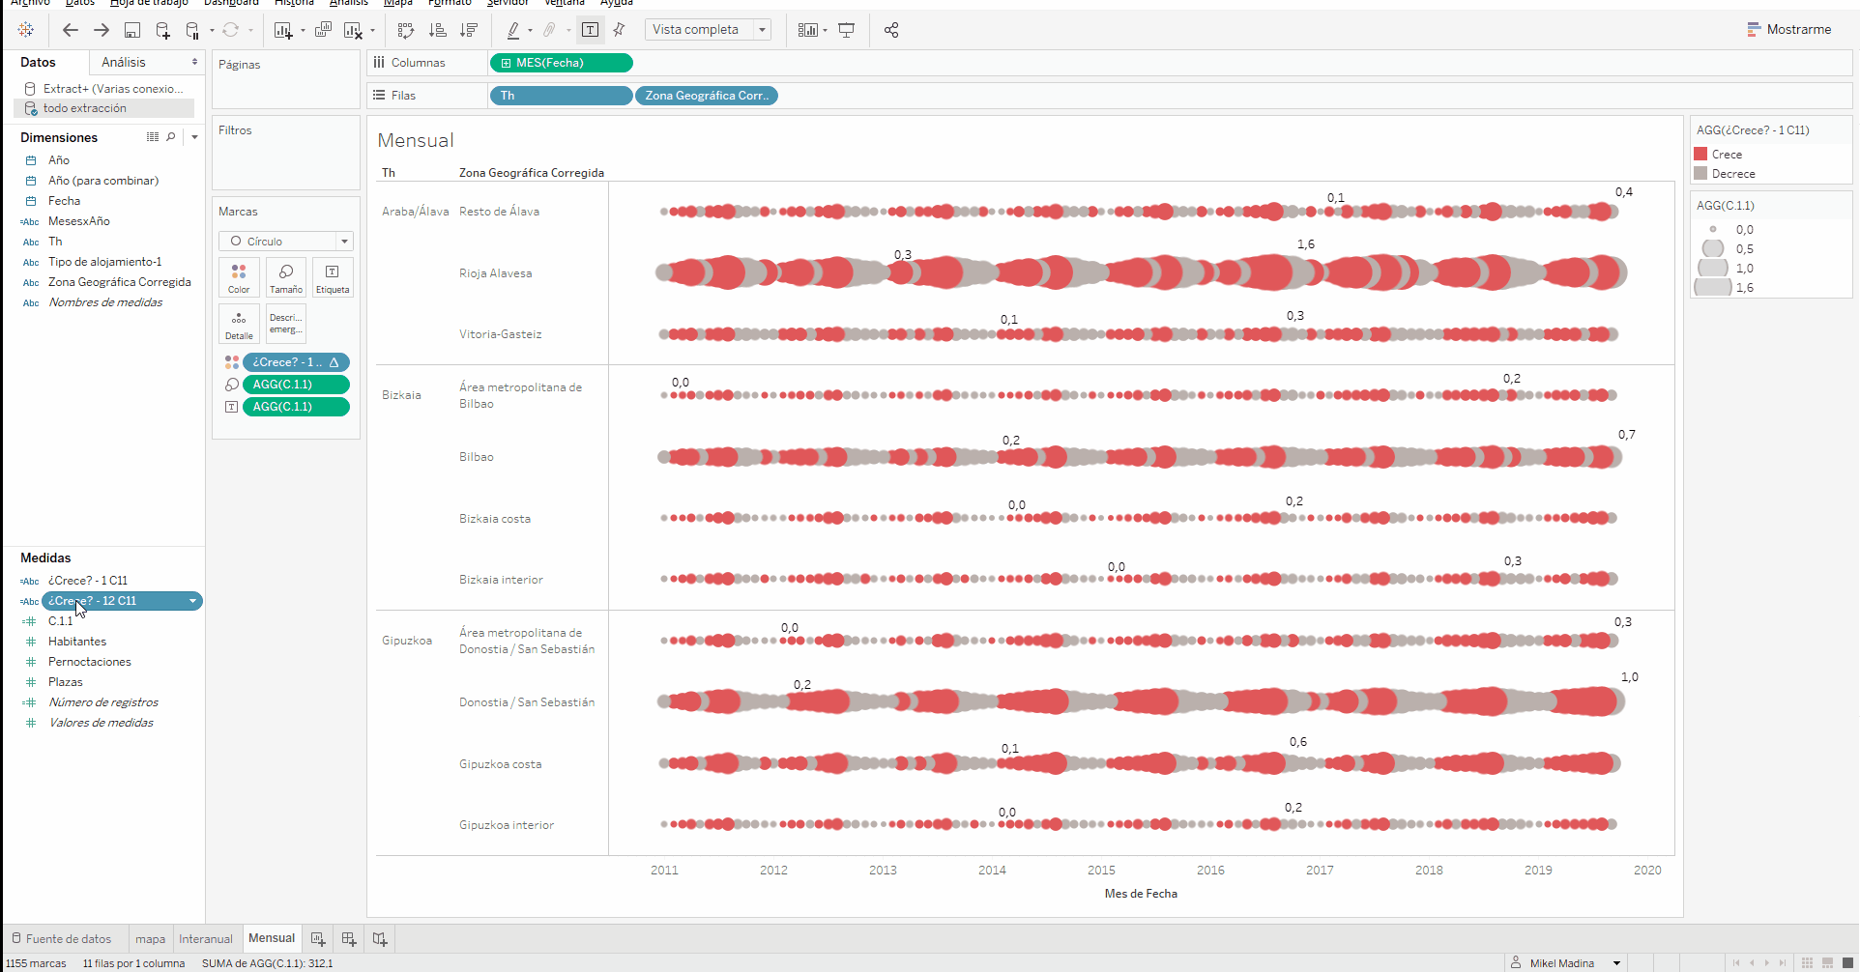This screenshot has height=972, width=1860.
Task: Toggle show mark labels in toolbar
Action: point(590,30)
